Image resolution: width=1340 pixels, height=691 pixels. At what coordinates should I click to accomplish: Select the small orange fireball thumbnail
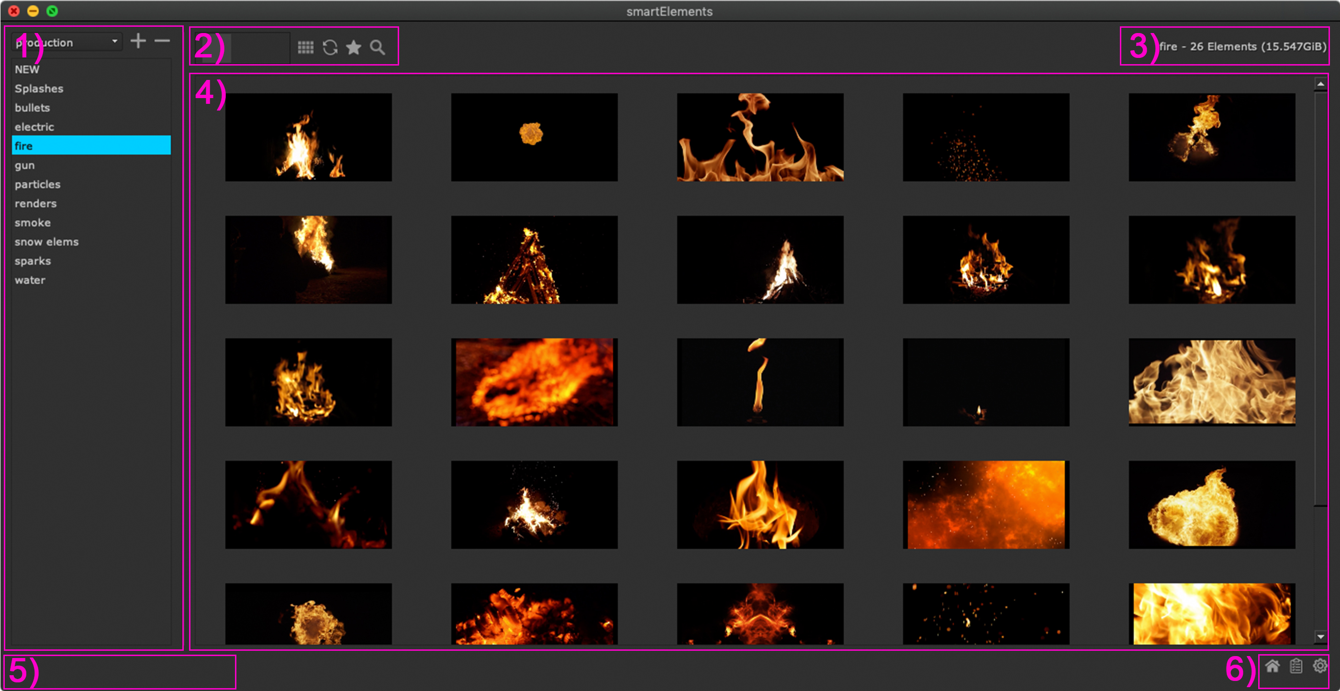[x=534, y=137]
